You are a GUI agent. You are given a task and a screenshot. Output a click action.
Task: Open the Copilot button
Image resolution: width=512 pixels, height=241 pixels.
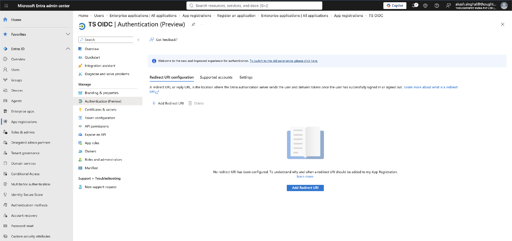tap(395, 5)
